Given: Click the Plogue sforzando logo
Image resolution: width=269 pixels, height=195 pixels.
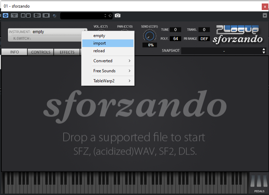Looking at the screenshot, I should pyautogui.click(x=238, y=35).
